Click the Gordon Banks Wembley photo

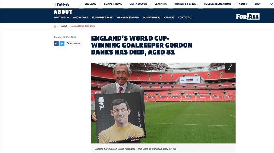pos(163,103)
